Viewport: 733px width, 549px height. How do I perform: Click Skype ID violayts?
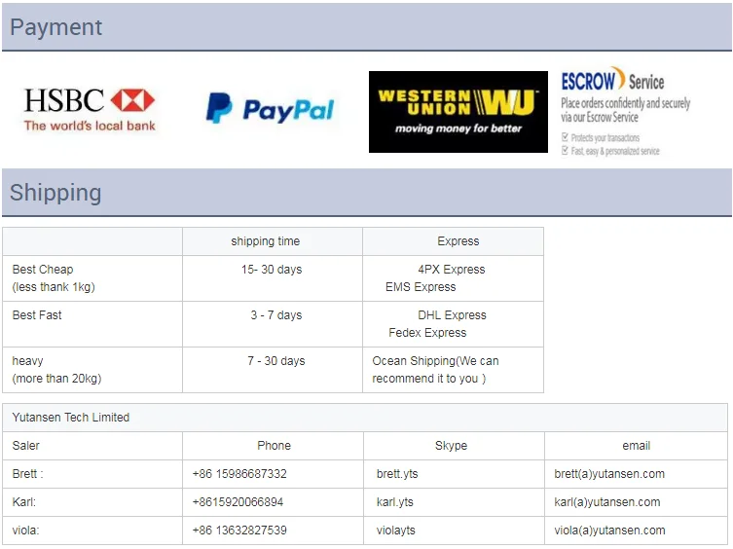[x=395, y=531]
